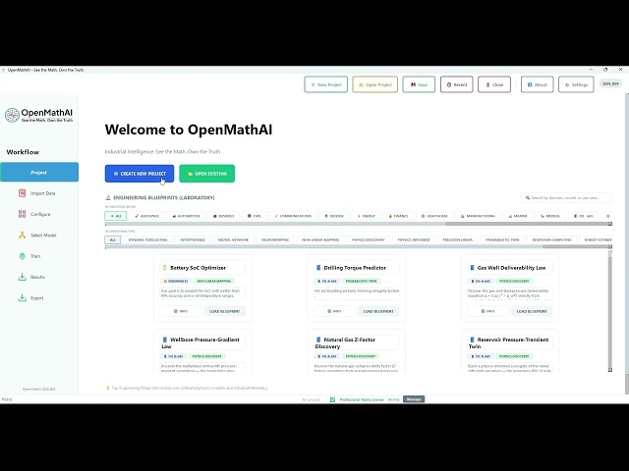Image resolution: width=629 pixels, height=471 pixels.
Task: Load the Drilling Torque Predictor blueprint
Action: click(x=378, y=311)
